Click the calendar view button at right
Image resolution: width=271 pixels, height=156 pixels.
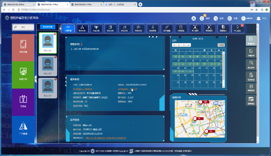(x=221, y=45)
